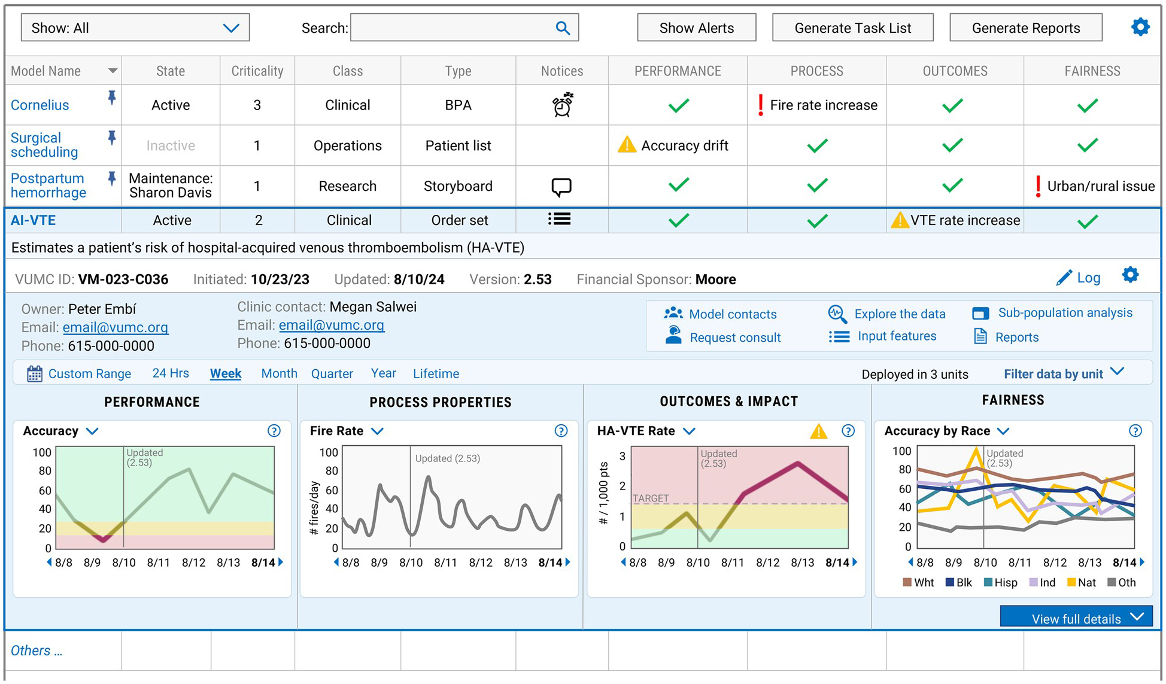This screenshot has width=1166, height=684.
Task: Expand Accuracy by Race dropdown
Action: tap(1004, 431)
